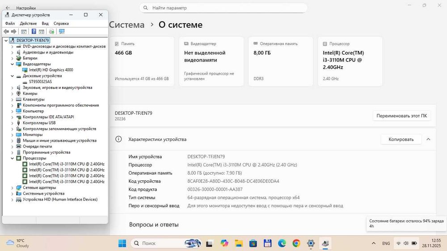Screen dimensions: 447x251
Task: Click the volume speaker tray icon
Action: point(406,243)
